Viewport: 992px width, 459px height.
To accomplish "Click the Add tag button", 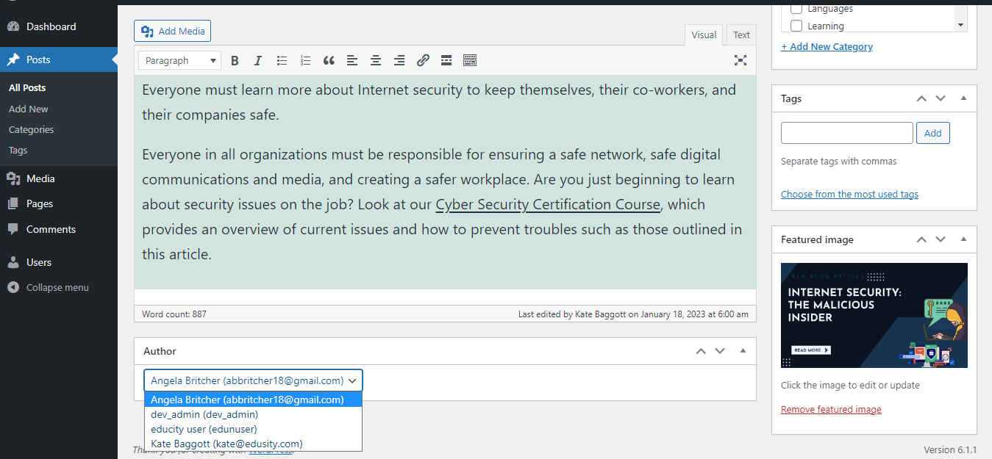I will (932, 133).
